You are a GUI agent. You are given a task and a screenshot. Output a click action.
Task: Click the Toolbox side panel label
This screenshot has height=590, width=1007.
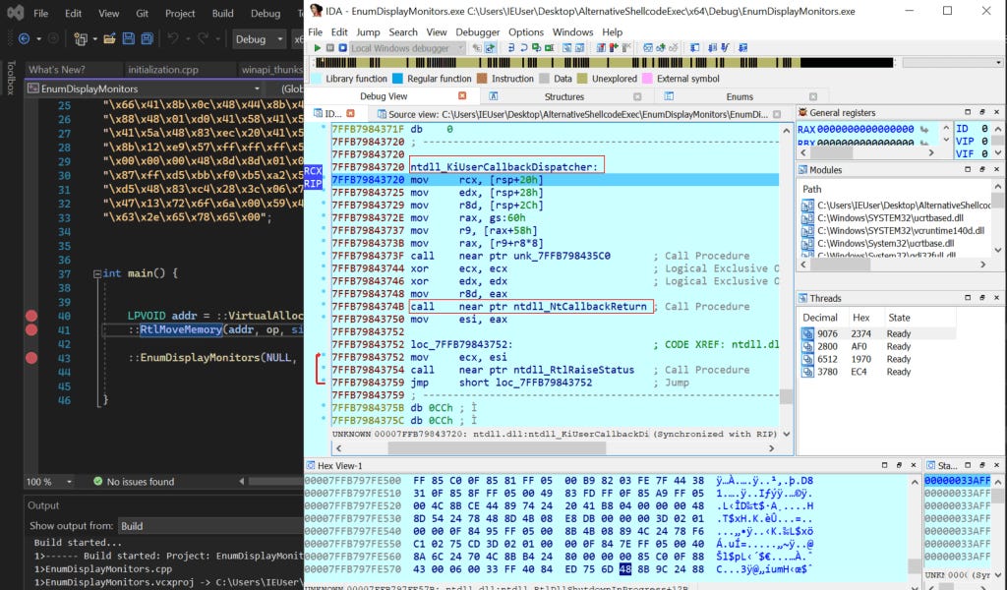click(11, 79)
